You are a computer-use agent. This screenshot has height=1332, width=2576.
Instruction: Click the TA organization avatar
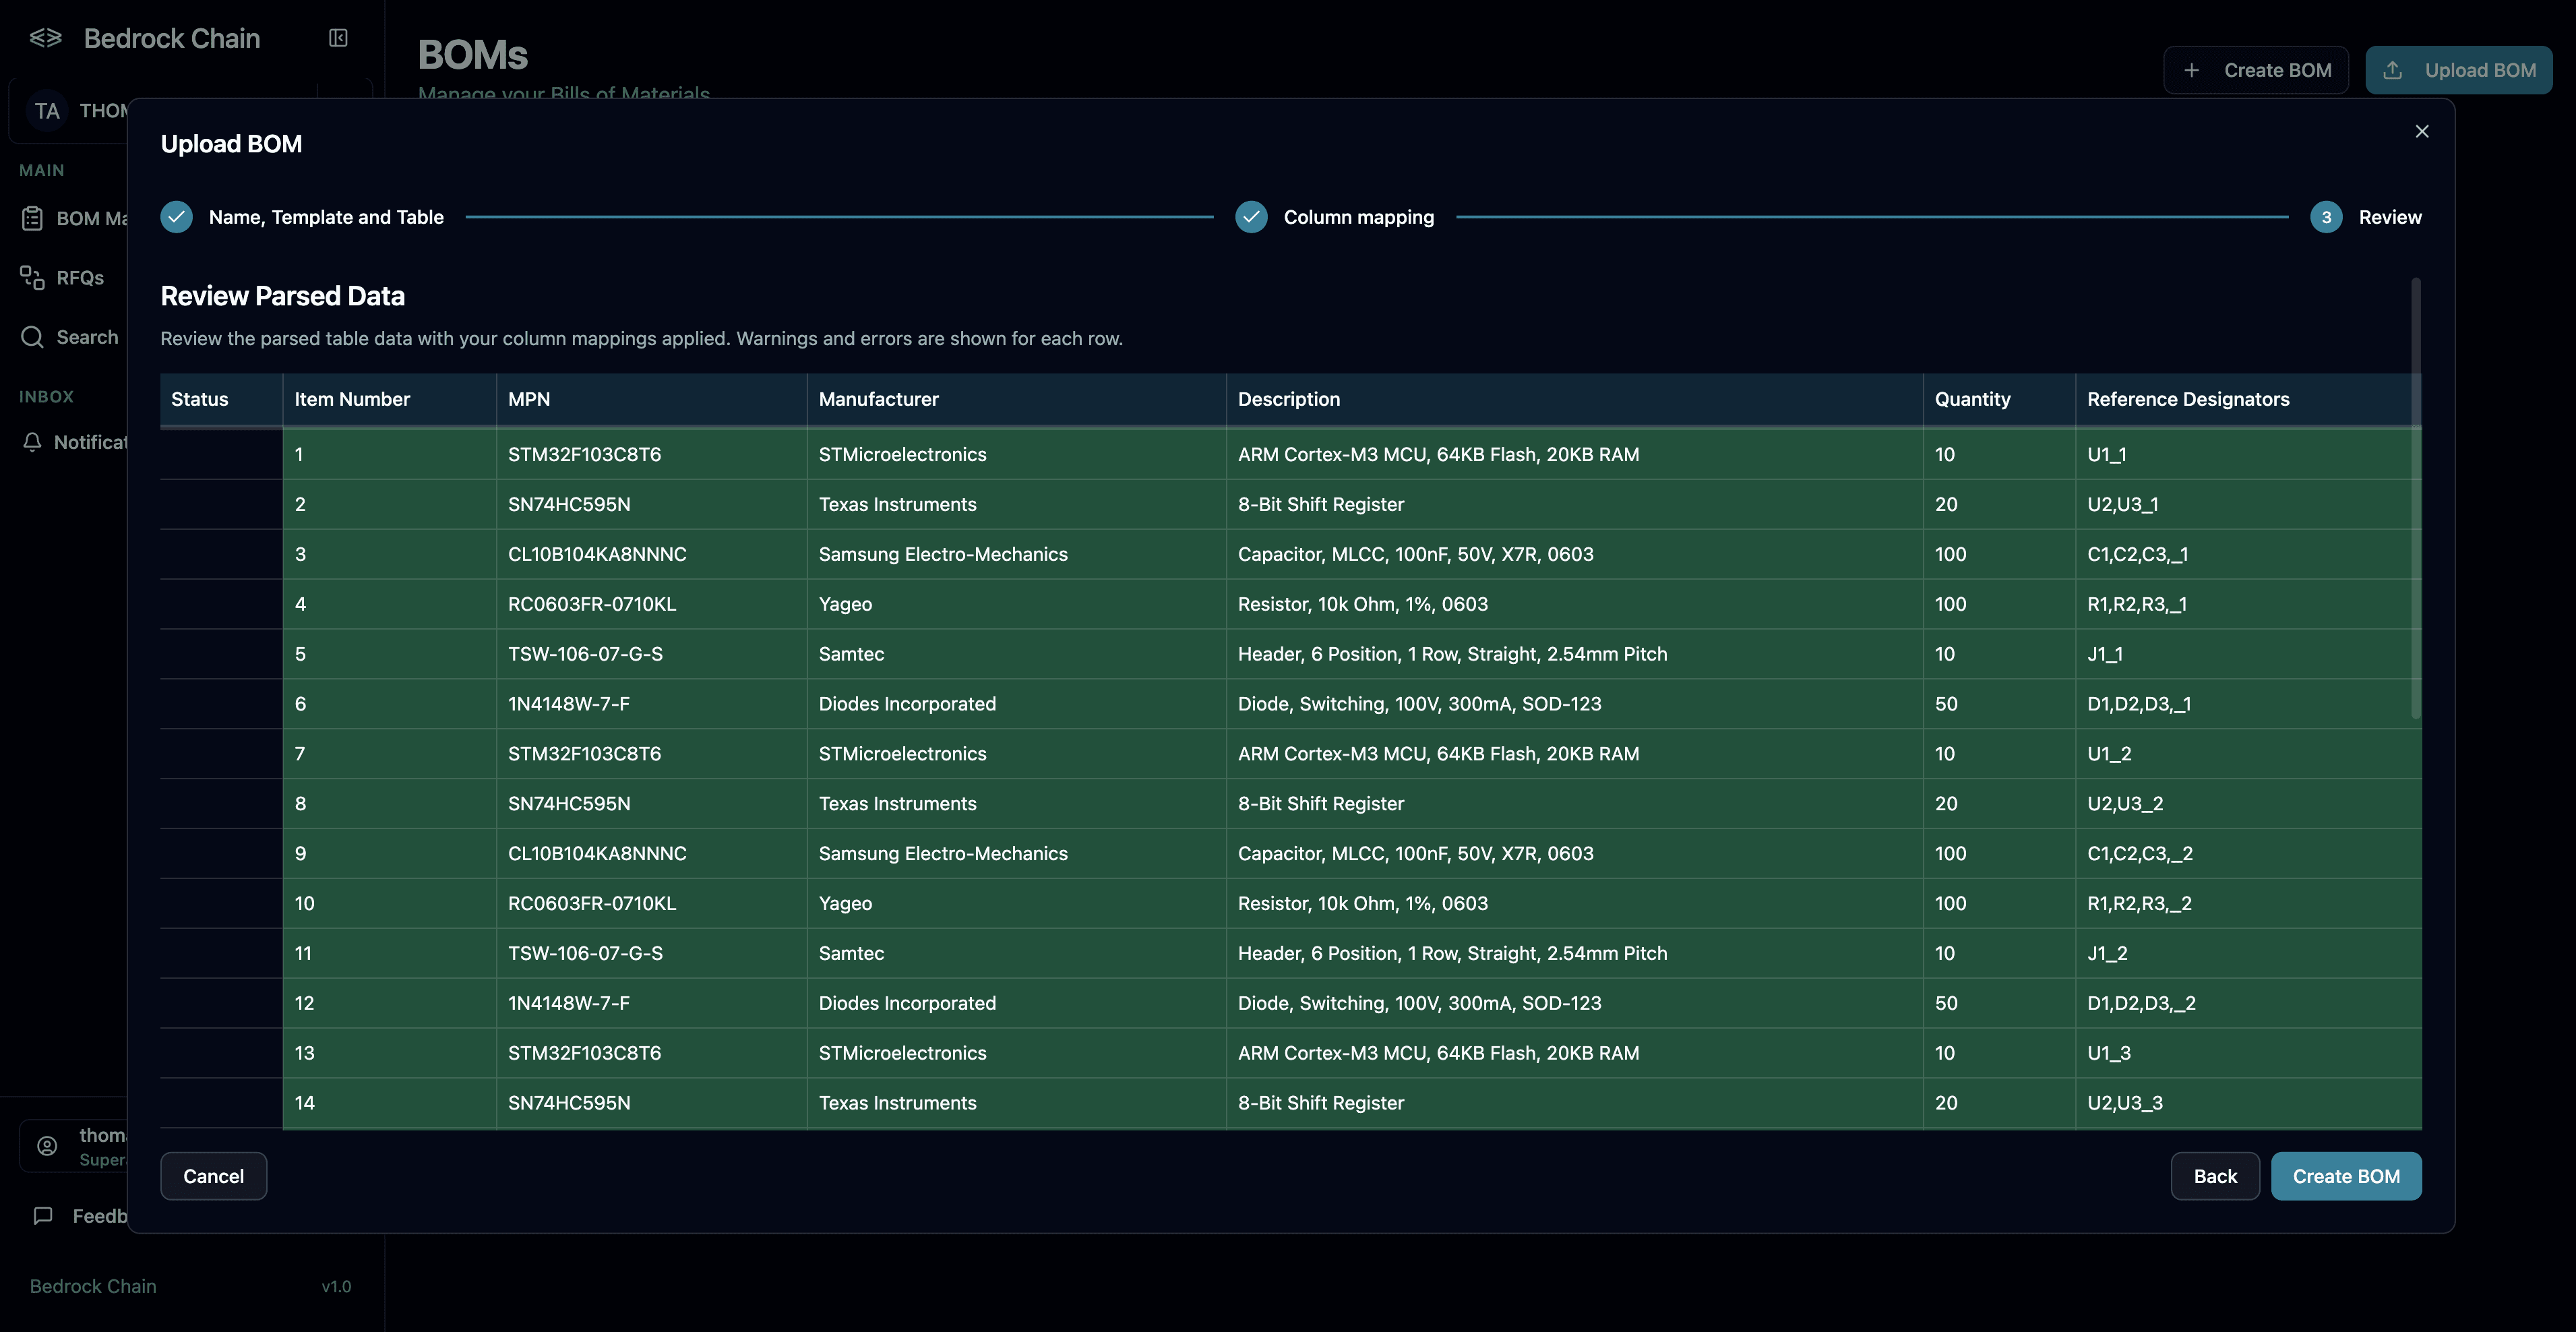(x=47, y=111)
